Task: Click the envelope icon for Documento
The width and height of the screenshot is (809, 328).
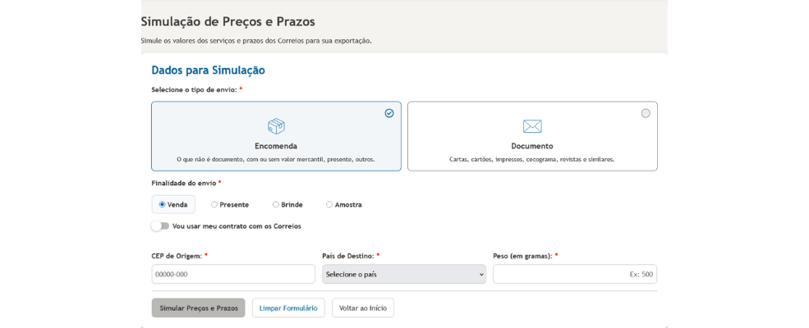Action: pyautogui.click(x=532, y=126)
